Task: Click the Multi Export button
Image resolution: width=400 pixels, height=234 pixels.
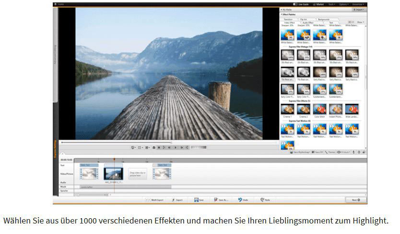Action: 155,200
